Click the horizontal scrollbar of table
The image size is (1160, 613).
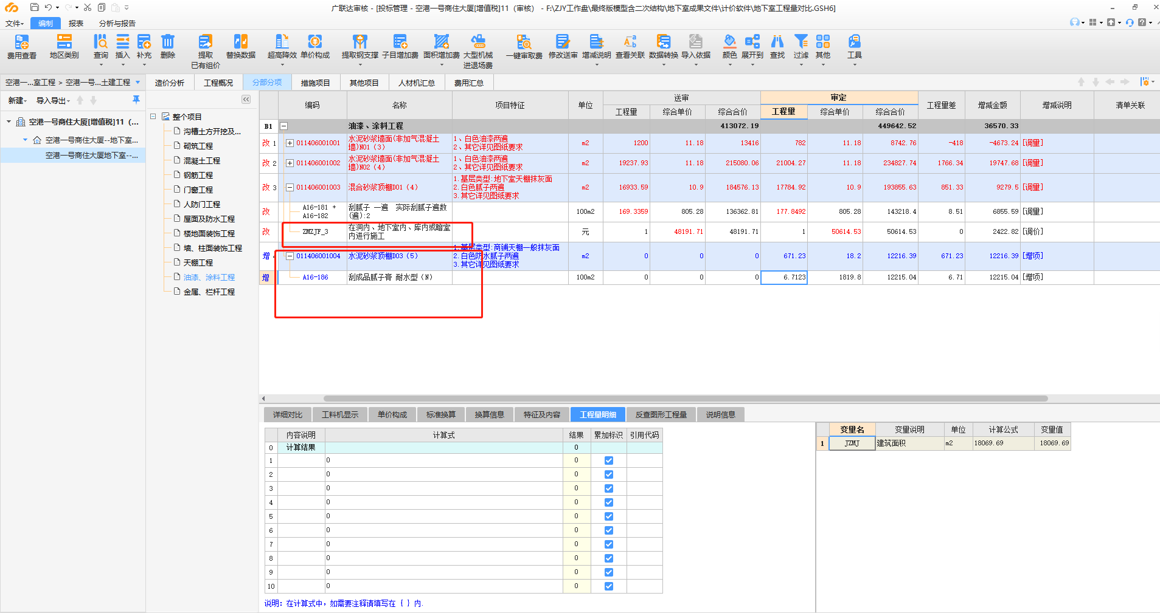click(x=686, y=399)
